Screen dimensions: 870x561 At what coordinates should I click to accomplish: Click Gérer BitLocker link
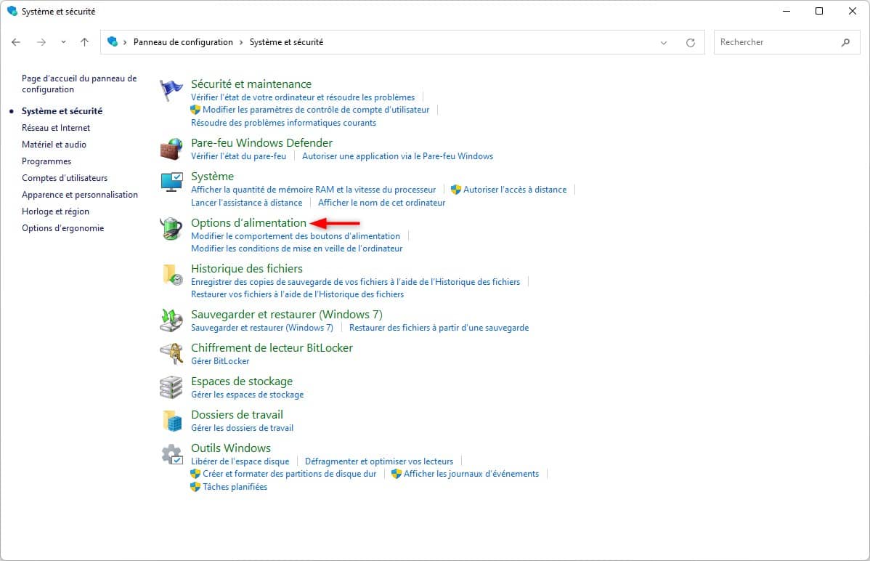tap(220, 361)
